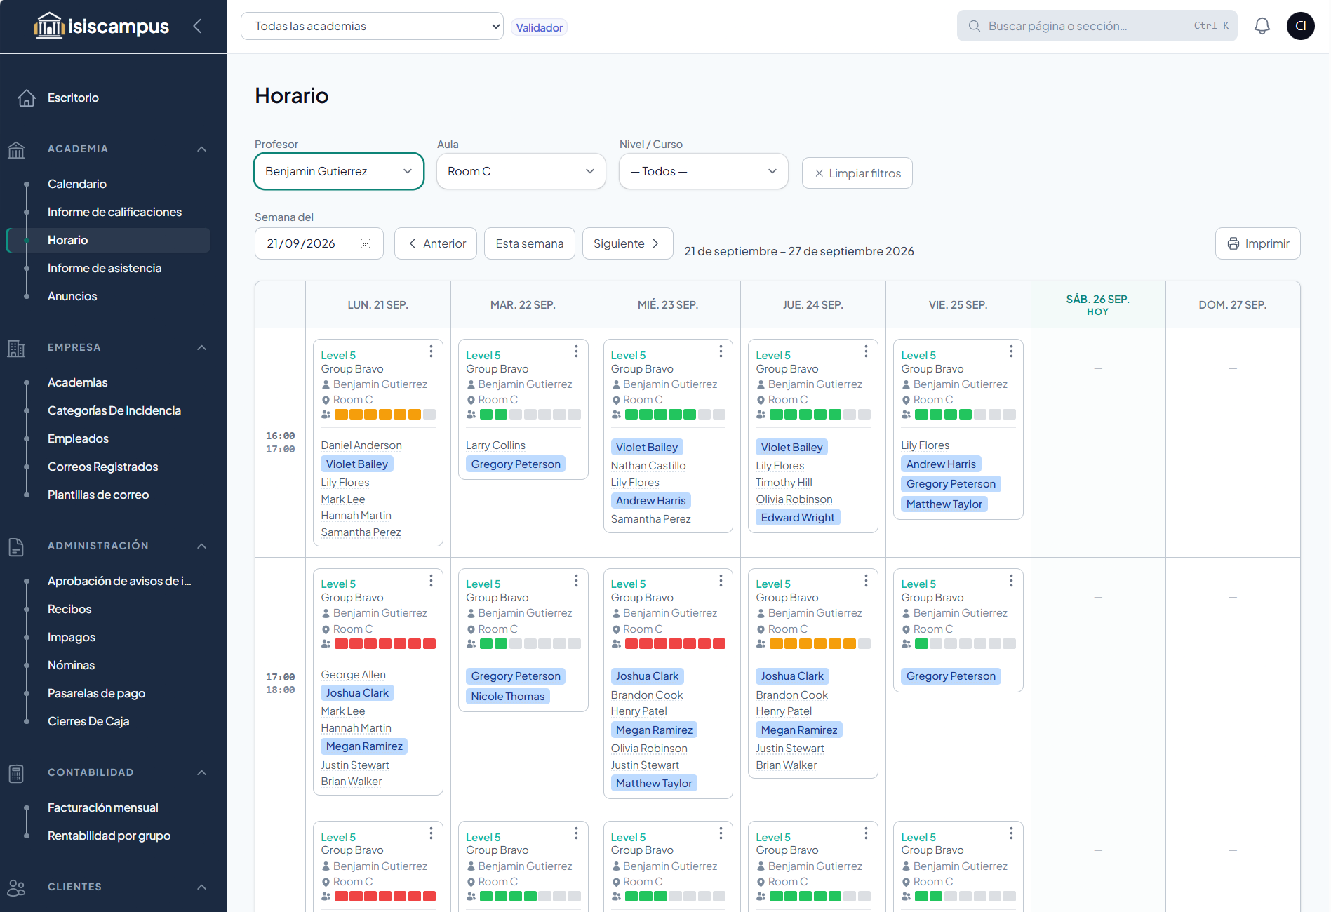
Task: Open options menu for Monday 16:00 class card
Action: click(431, 351)
